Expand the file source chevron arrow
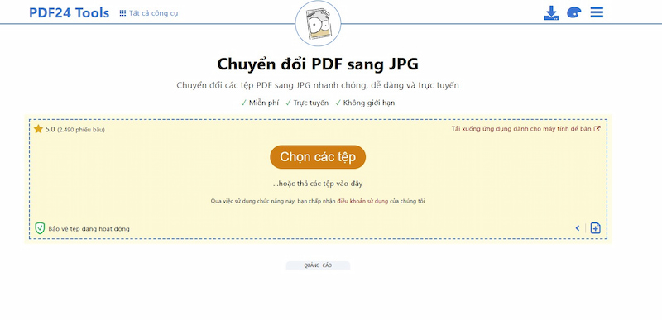 click(578, 228)
